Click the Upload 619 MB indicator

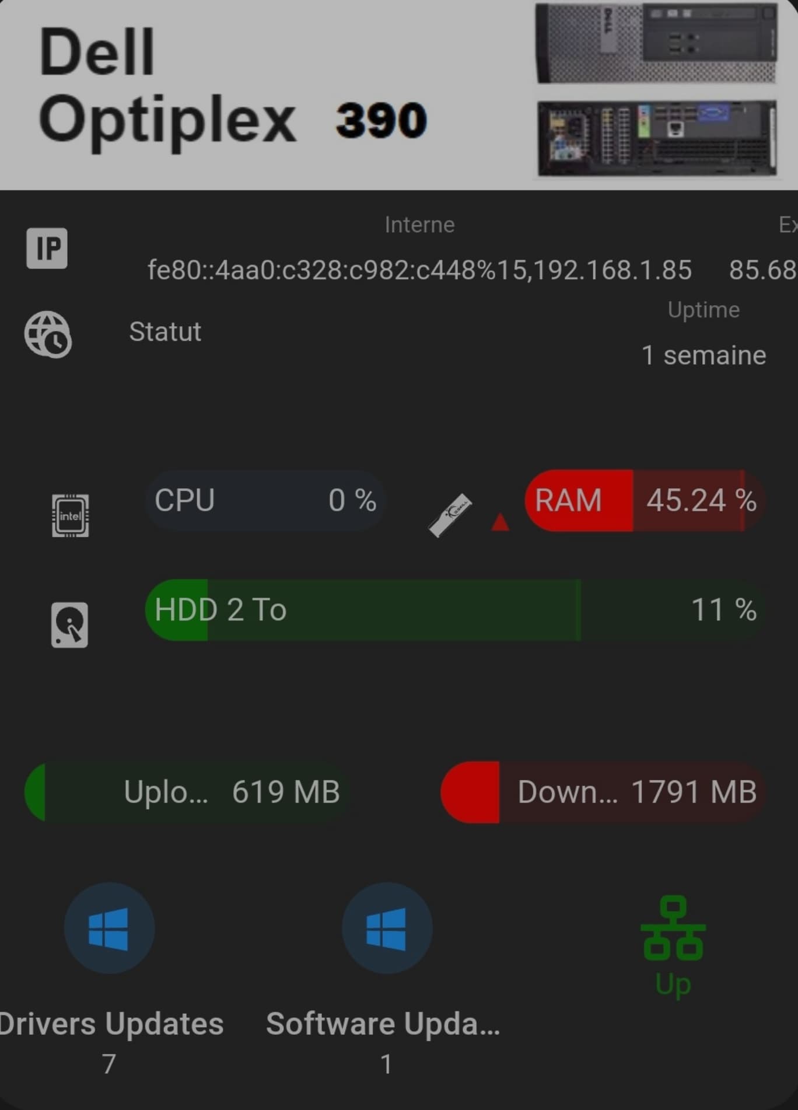[x=187, y=792]
